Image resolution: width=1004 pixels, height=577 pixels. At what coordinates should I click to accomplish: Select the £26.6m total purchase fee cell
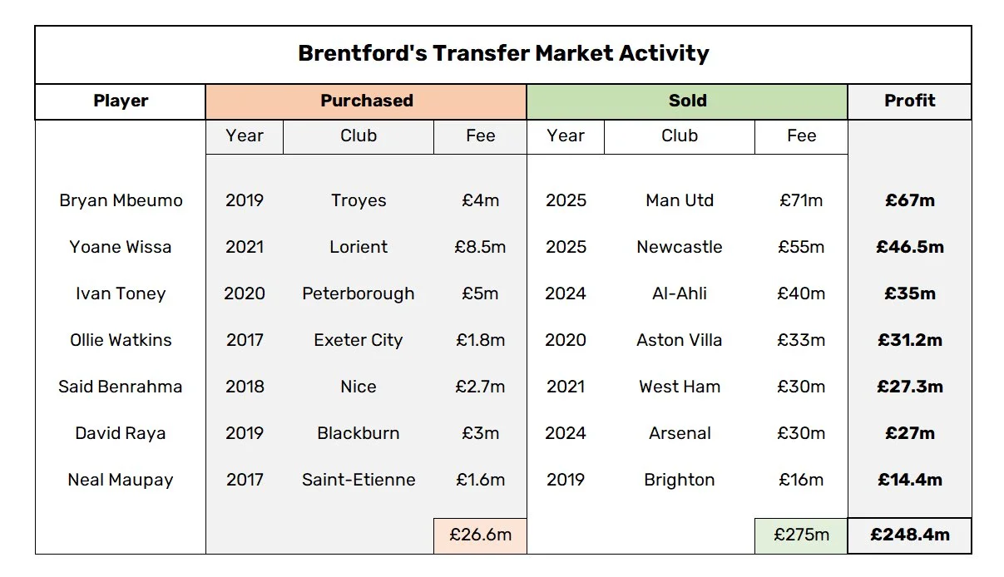480,535
